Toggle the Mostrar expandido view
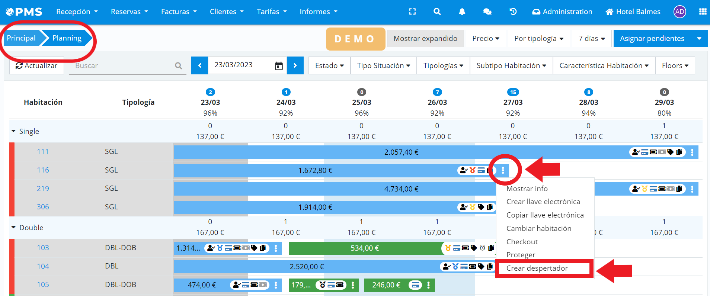The image size is (710, 296). 425,39
